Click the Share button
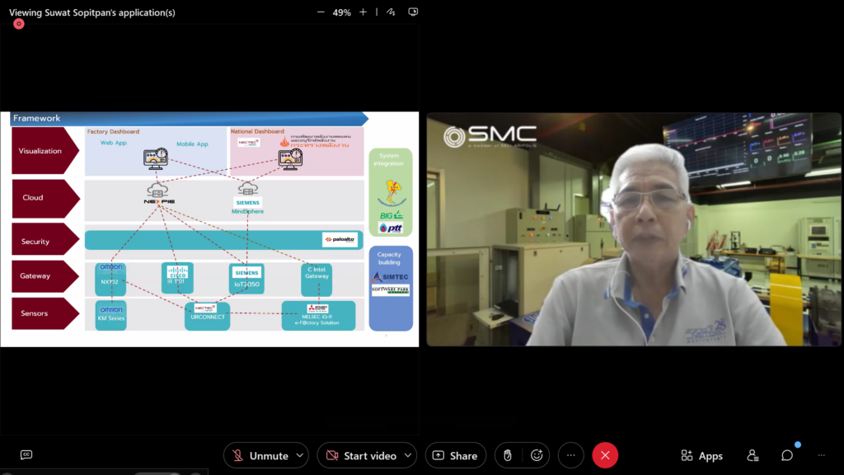Screen dimensions: 844x475 pos(456,455)
